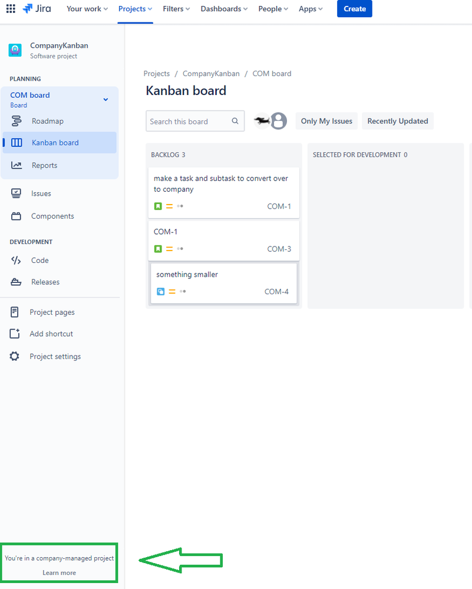The width and height of the screenshot is (472, 589).
Task: Click medium priority icon on COM-1 card
Action: [x=169, y=206]
